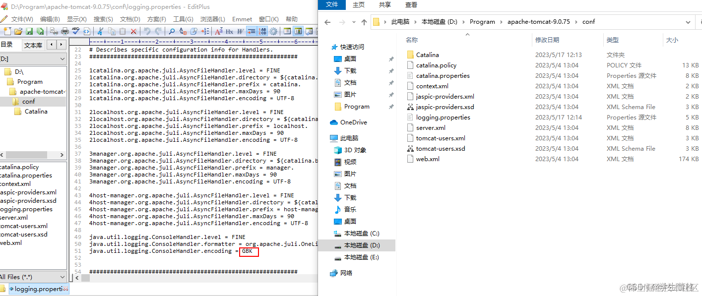Select server.xml in EditPlus file list
Image resolution: width=702 pixels, height=296 pixels.
point(14,218)
